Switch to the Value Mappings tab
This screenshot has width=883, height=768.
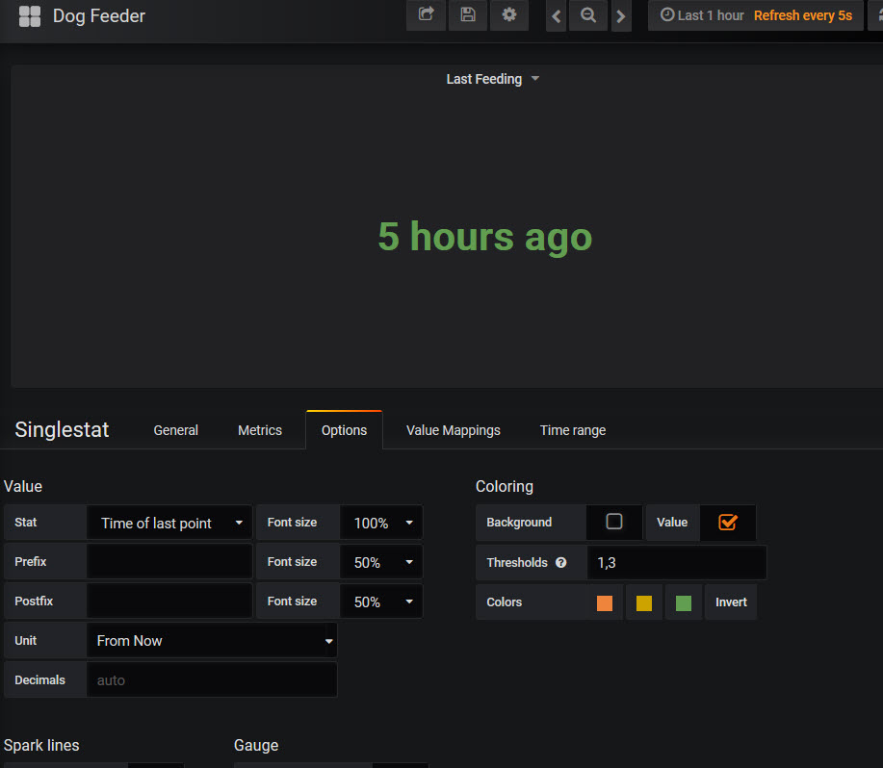(453, 430)
